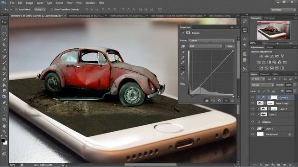Screen dimensions: 298x167
Task: Open the Essentials workspace dropdown
Action: (x=283, y=9)
